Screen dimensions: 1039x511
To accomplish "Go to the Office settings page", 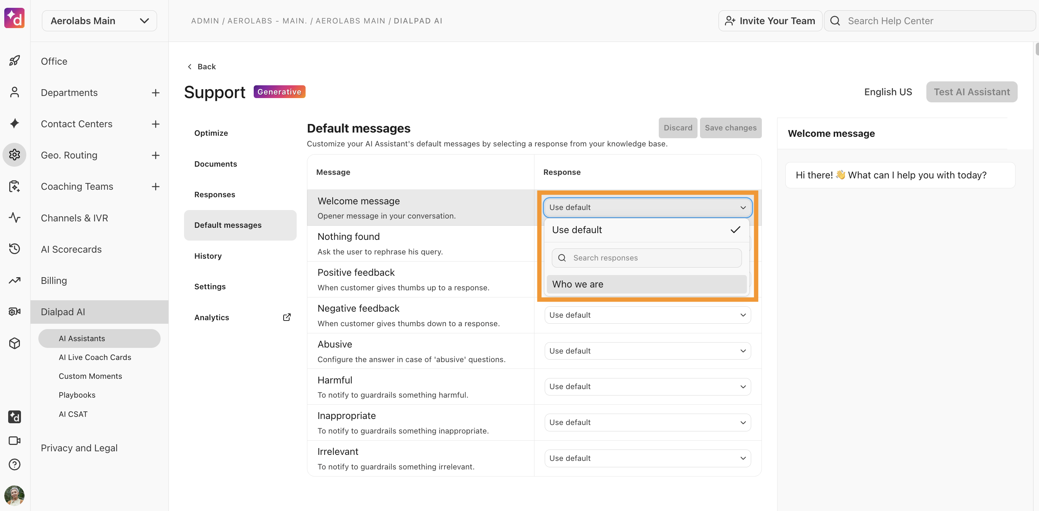I will (54, 61).
